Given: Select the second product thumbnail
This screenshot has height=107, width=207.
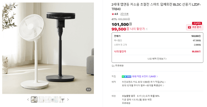Looking at the screenshot, I should click(41, 100).
